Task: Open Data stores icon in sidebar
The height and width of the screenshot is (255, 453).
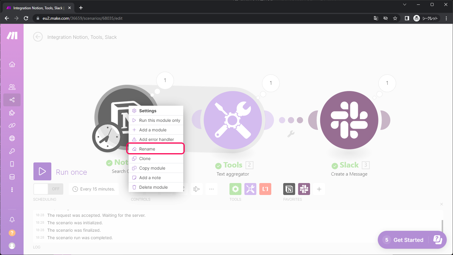Action: 12,177
